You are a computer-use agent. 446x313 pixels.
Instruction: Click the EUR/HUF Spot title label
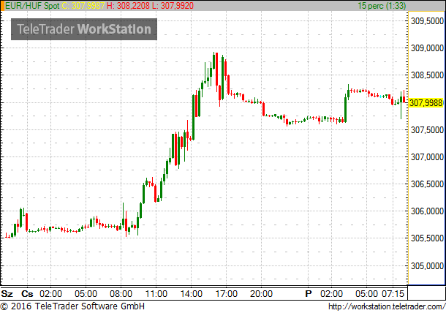point(32,5)
